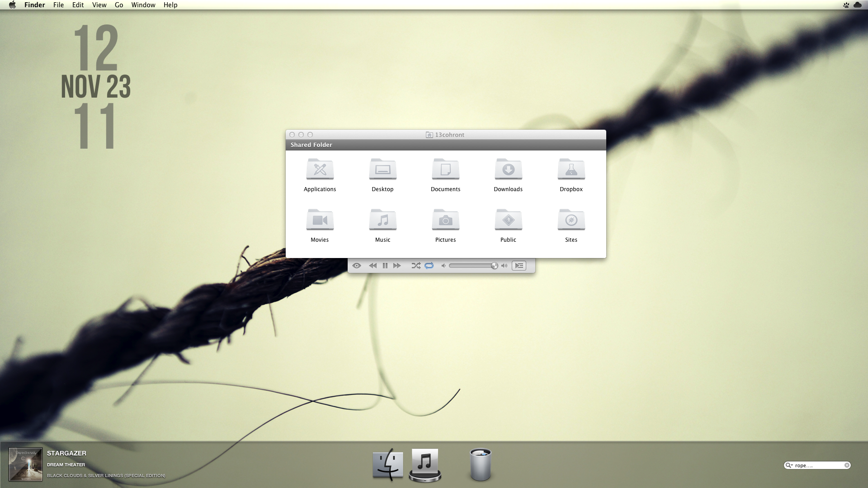The width and height of the screenshot is (868, 488).
Task: Pause the playing song
Action: [x=385, y=266]
